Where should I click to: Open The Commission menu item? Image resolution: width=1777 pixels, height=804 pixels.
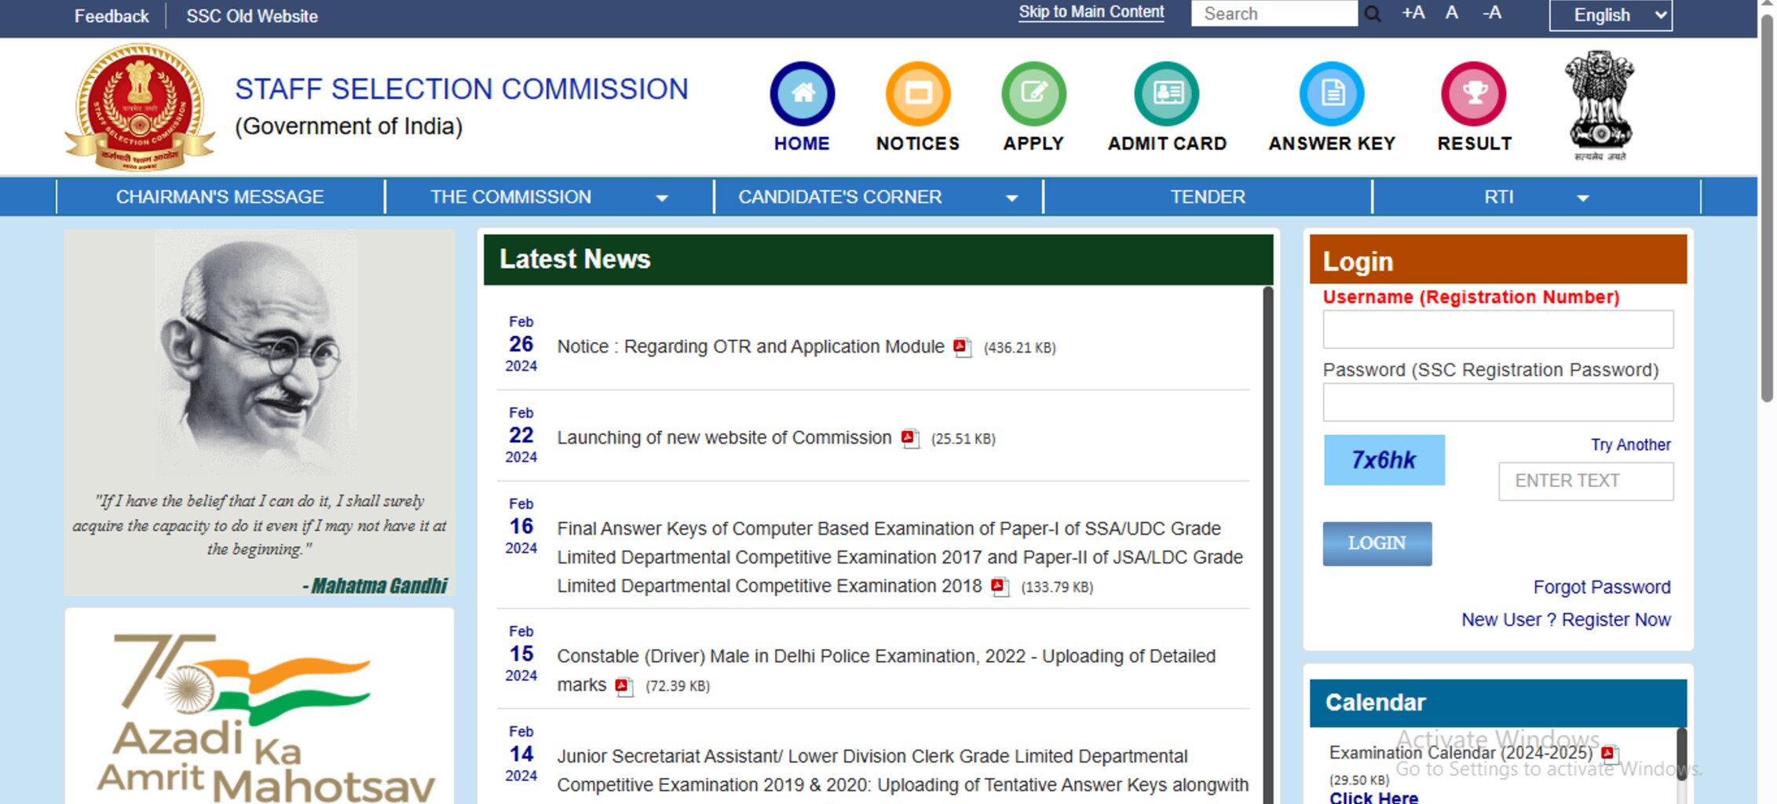510,196
